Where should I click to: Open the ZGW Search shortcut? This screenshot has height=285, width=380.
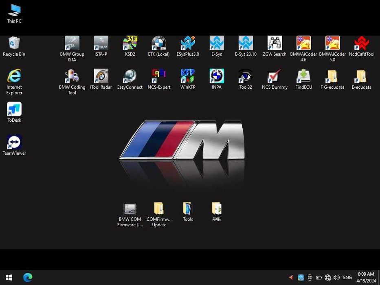tap(275, 43)
